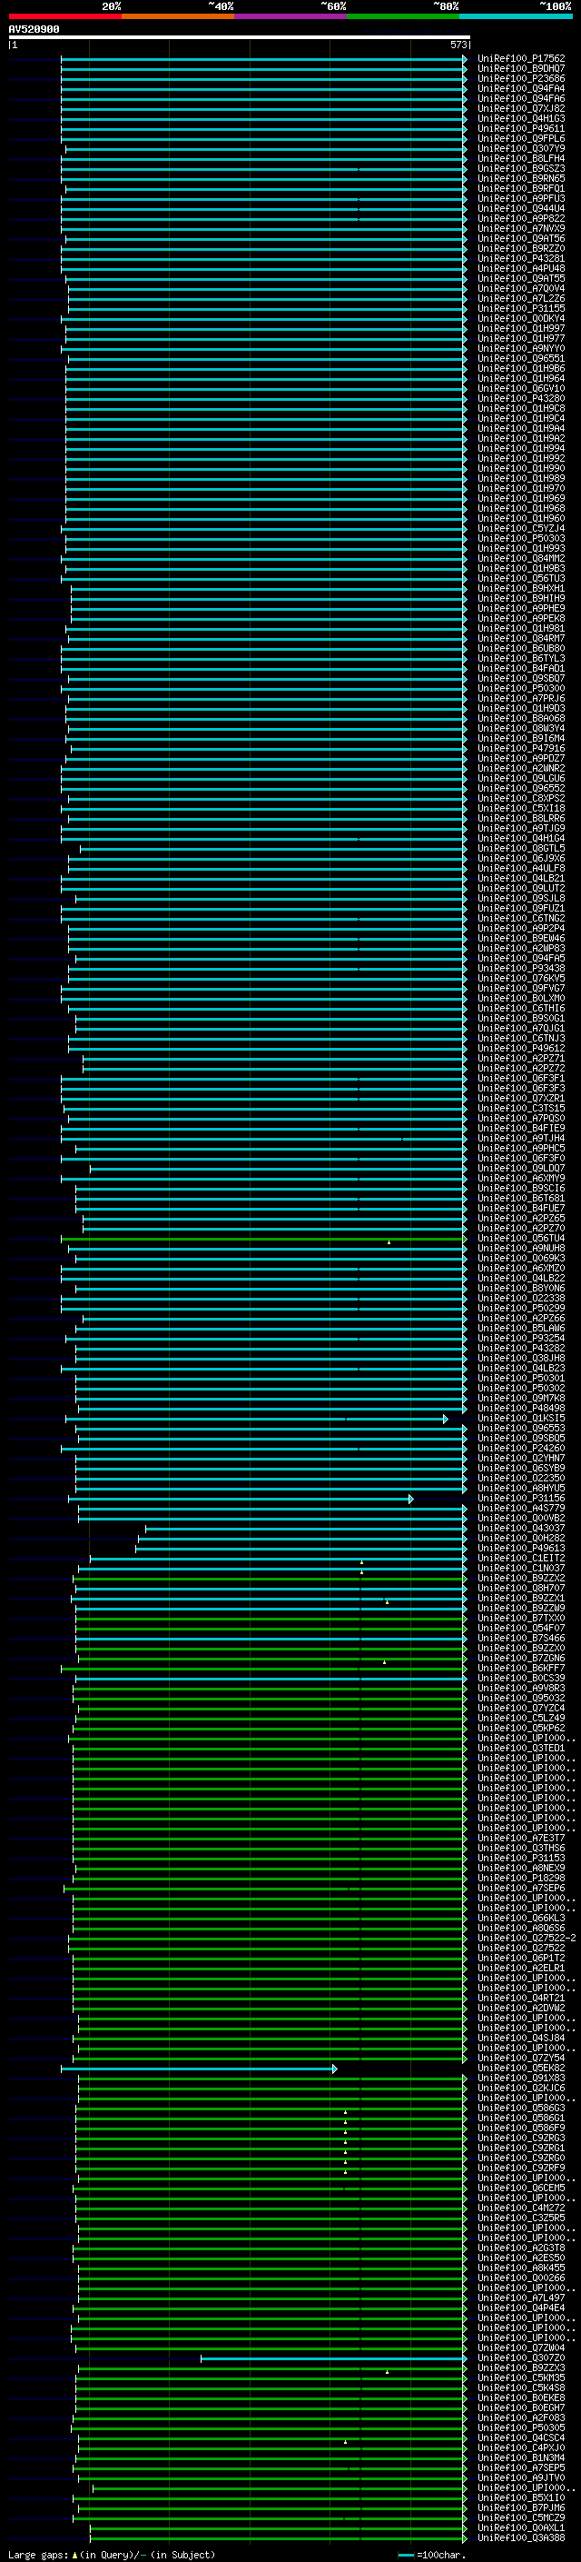Image resolution: width=581 pixels, height=2562 pixels.
Task: Select hit UniRef100_B6UB80
Action: 520,649
